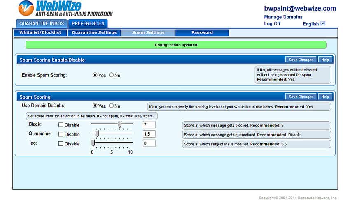
Task: Click the Quarantine score input field
Action: [149, 134]
